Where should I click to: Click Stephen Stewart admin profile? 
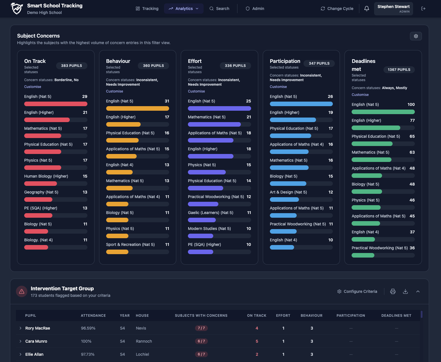coord(393,9)
